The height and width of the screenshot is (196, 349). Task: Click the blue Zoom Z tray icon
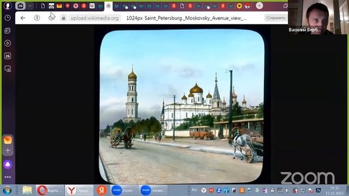click(219, 190)
